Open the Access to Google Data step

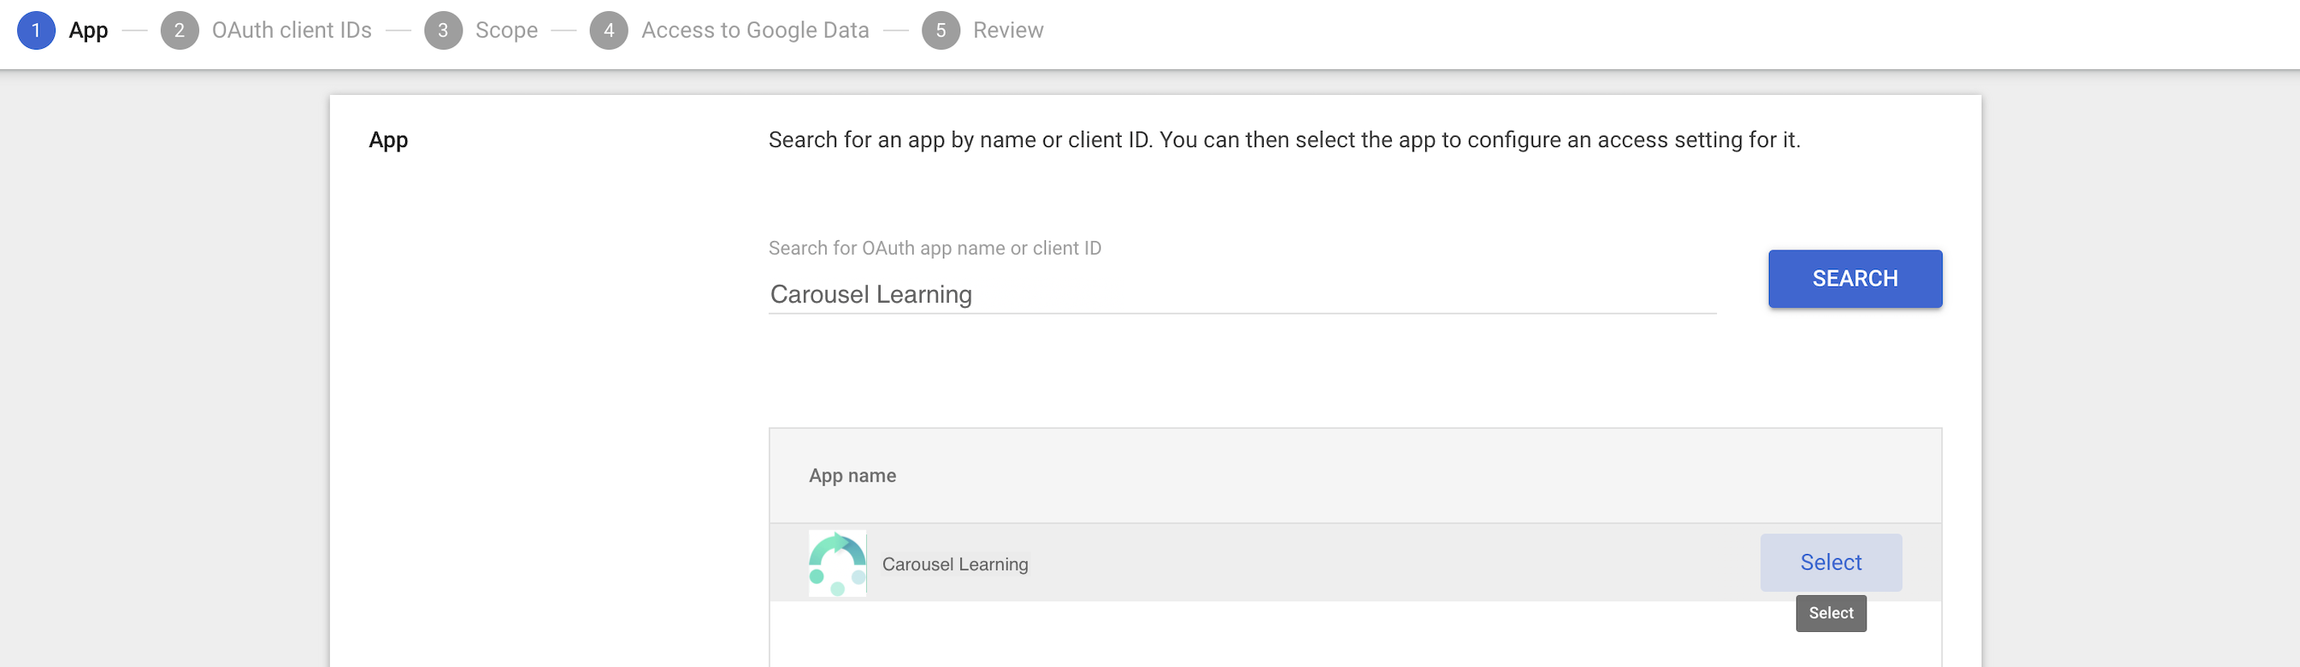[x=754, y=31]
